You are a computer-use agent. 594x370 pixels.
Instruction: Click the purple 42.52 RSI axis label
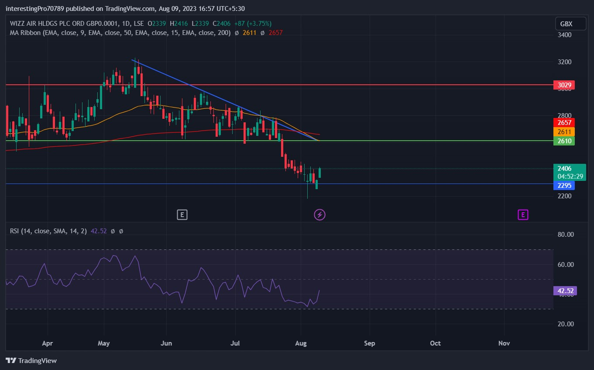pyautogui.click(x=565, y=290)
